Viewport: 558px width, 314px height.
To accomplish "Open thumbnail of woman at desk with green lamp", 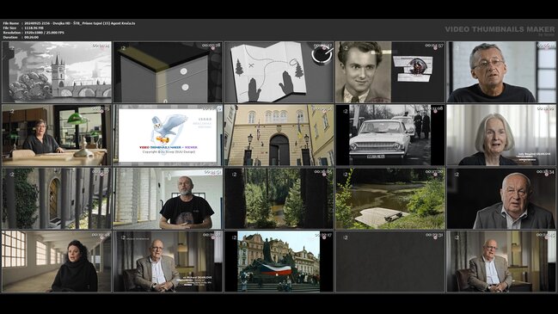I will click(x=57, y=135).
